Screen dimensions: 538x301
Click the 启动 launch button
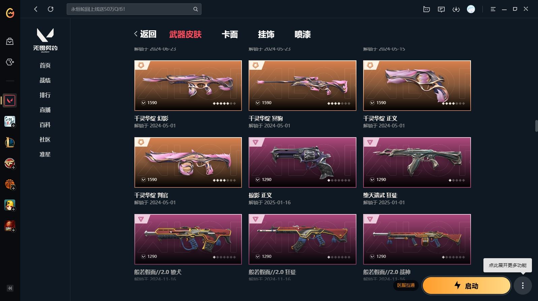click(467, 286)
